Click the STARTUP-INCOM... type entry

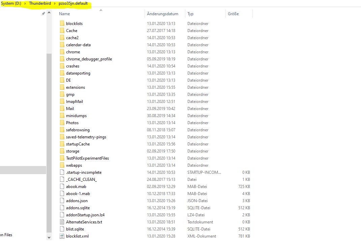204,172
